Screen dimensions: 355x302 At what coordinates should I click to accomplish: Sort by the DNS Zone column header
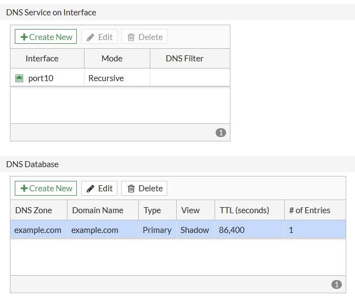click(33, 210)
